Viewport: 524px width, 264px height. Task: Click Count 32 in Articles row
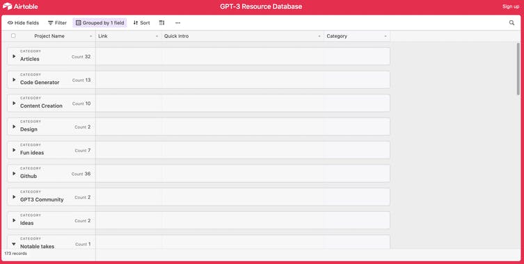click(81, 57)
